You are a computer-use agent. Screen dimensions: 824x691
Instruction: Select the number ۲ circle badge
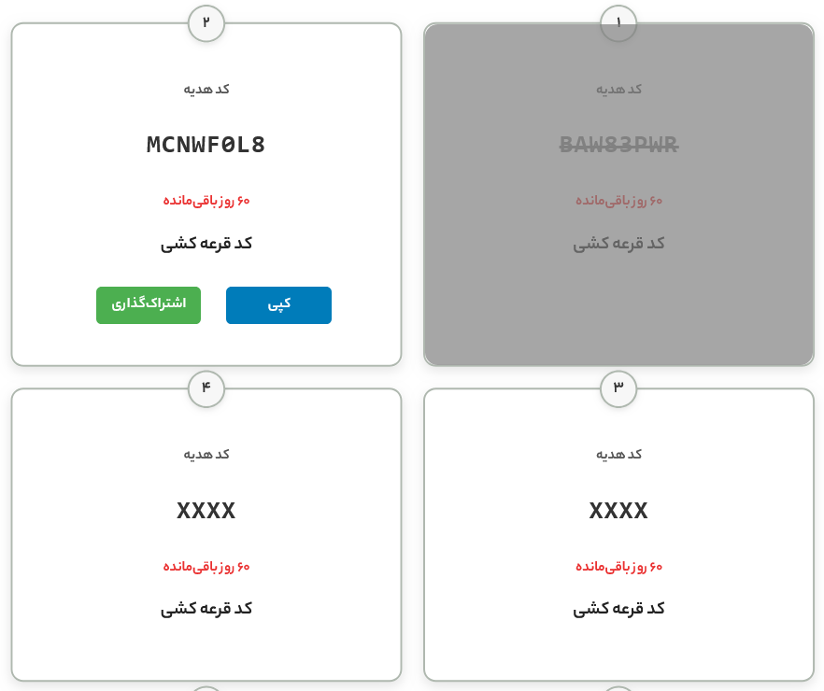point(206,23)
